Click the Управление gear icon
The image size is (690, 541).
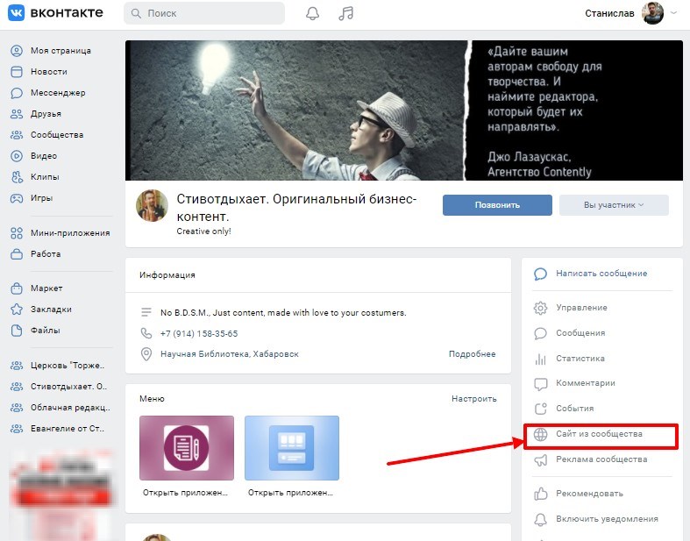(540, 308)
